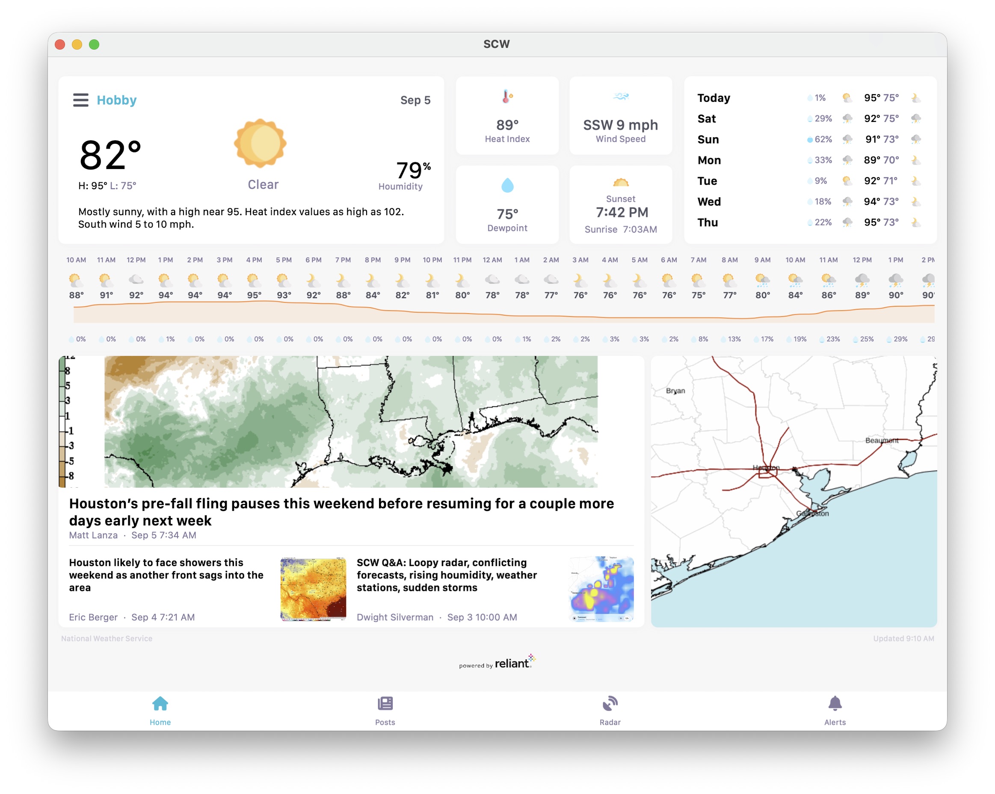Image resolution: width=995 pixels, height=794 pixels.
Task: Click the Houston area radar map
Action: pos(794,491)
